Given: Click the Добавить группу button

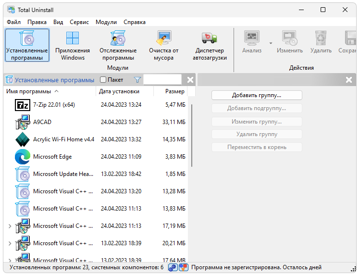Looking at the screenshot, I should pos(257,95).
